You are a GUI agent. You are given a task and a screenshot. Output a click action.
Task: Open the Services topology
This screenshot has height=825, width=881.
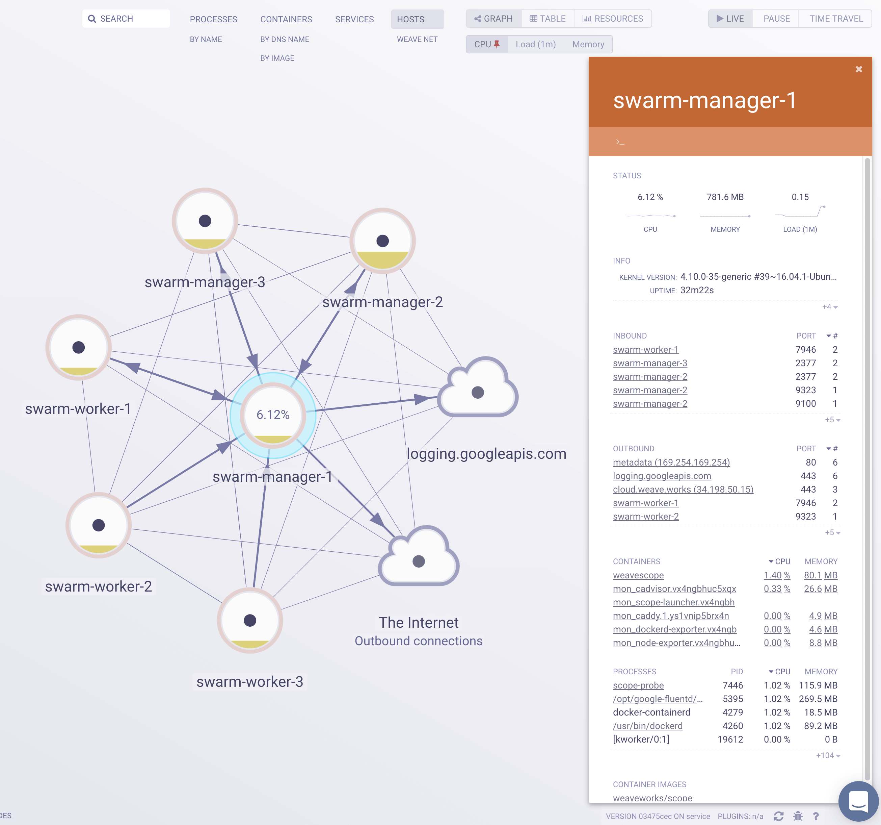(x=354, y=20)
